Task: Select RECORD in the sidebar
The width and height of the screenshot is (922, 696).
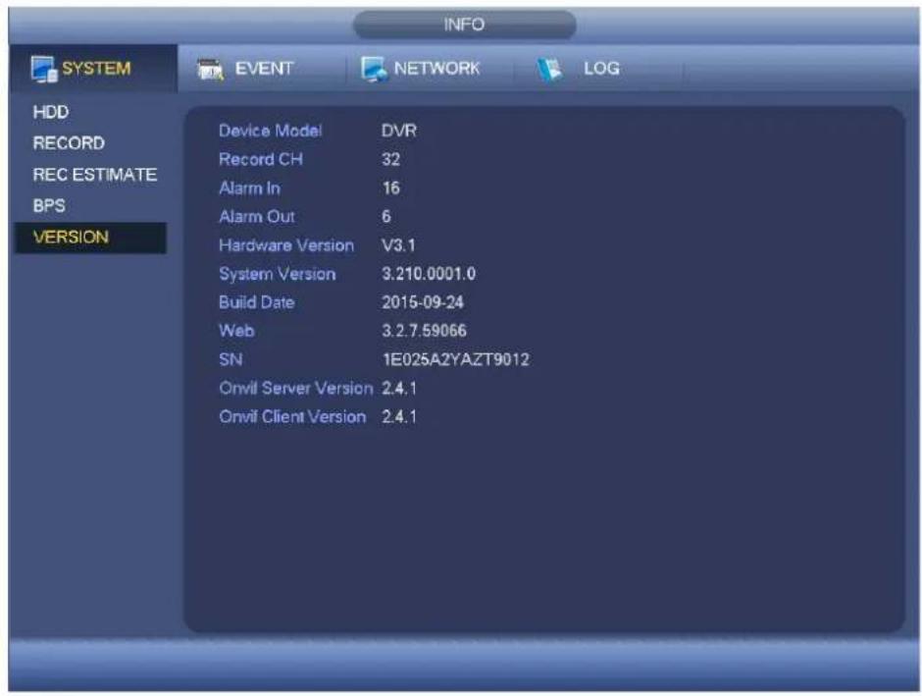Action: coord(69,143)
